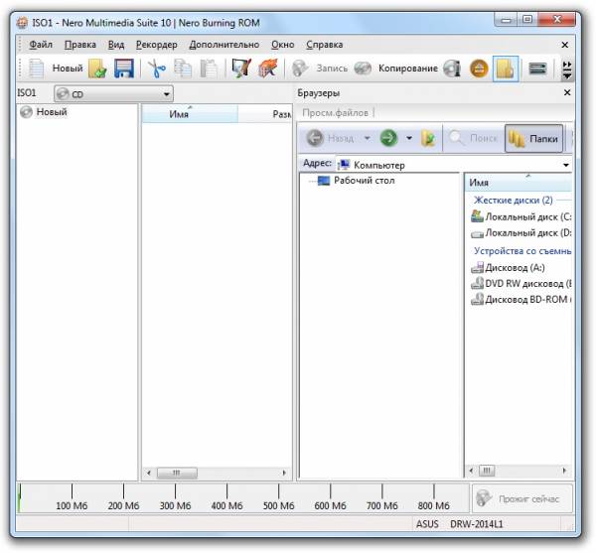596x553 pixels.
Task: Open the Дополнительно menu
Action: (x=224, y=45)
